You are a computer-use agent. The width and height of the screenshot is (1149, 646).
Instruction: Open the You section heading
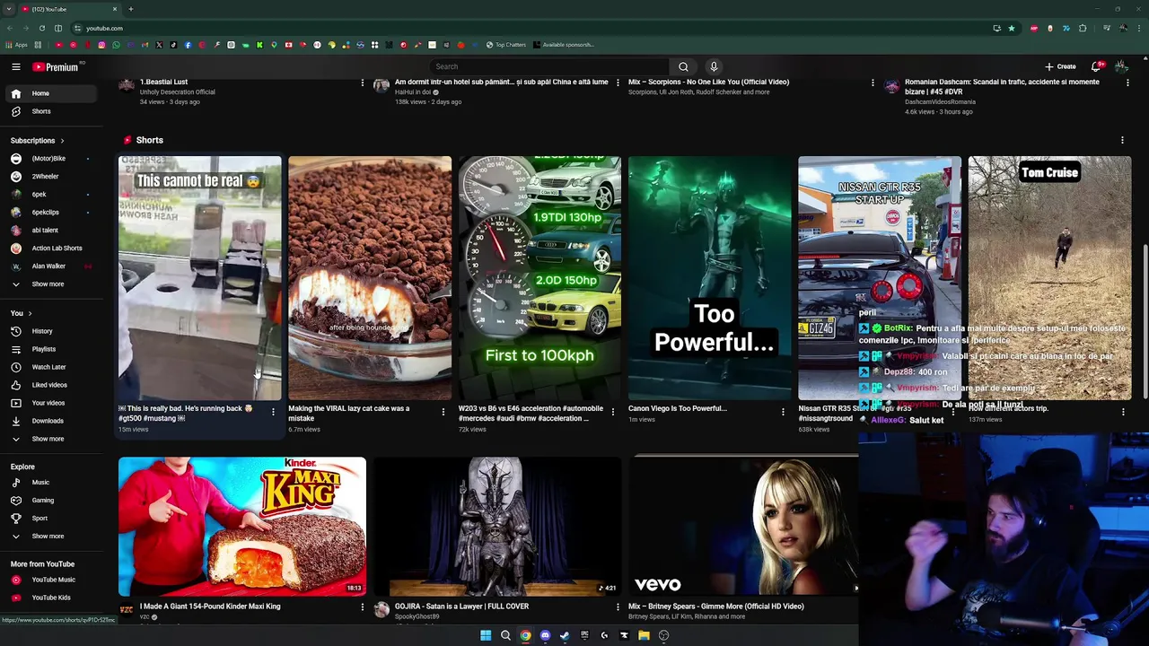coord(22,313)
